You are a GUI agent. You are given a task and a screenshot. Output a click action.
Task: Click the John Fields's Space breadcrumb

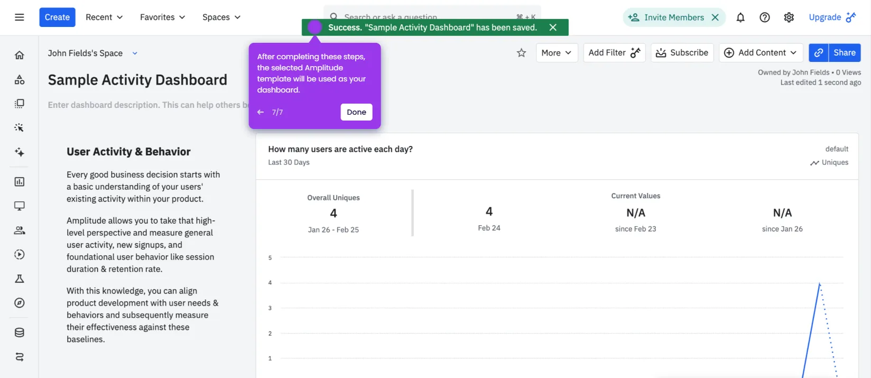click(85, 53)
